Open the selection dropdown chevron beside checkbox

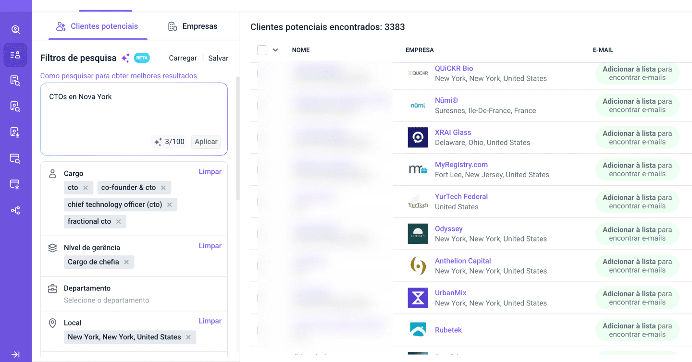click(x=275, y=50)
